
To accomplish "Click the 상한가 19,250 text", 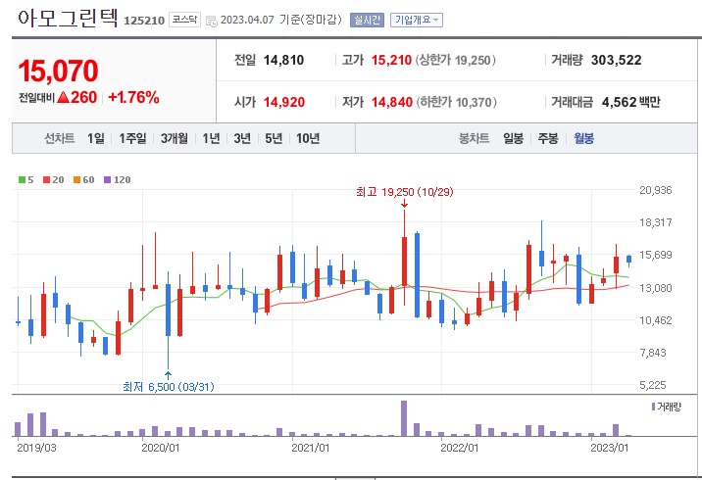I will [456, 60].
